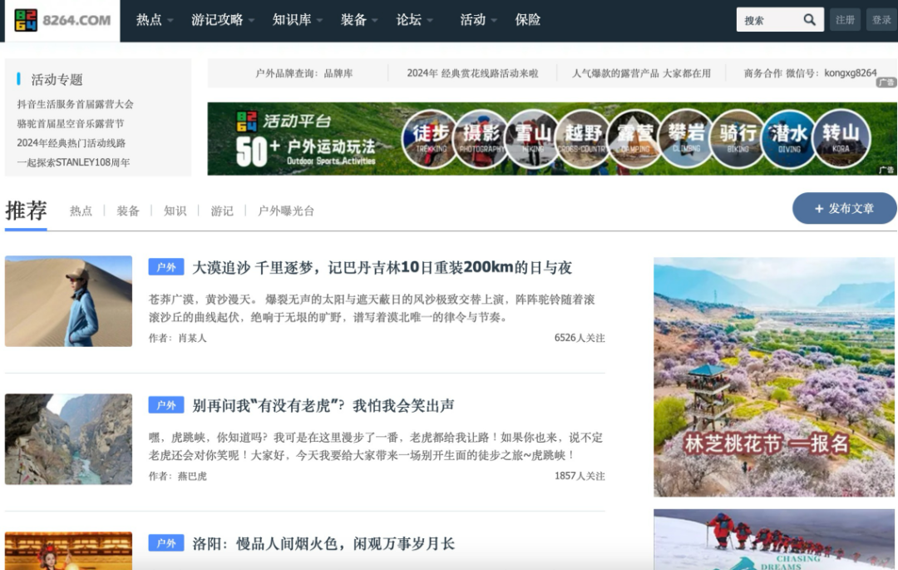Open 2024年经典热门活动线路 link
The height and width of the screenshot is (570, 898).
pos(71,143)
